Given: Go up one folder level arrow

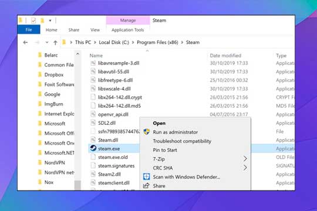Looking at the screenshot, I should tap(55, 42).
